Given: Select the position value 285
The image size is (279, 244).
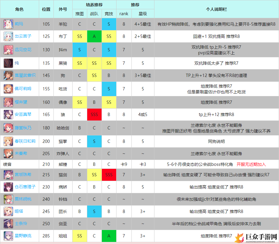Looking at the screenshot, I should [46, 236].
